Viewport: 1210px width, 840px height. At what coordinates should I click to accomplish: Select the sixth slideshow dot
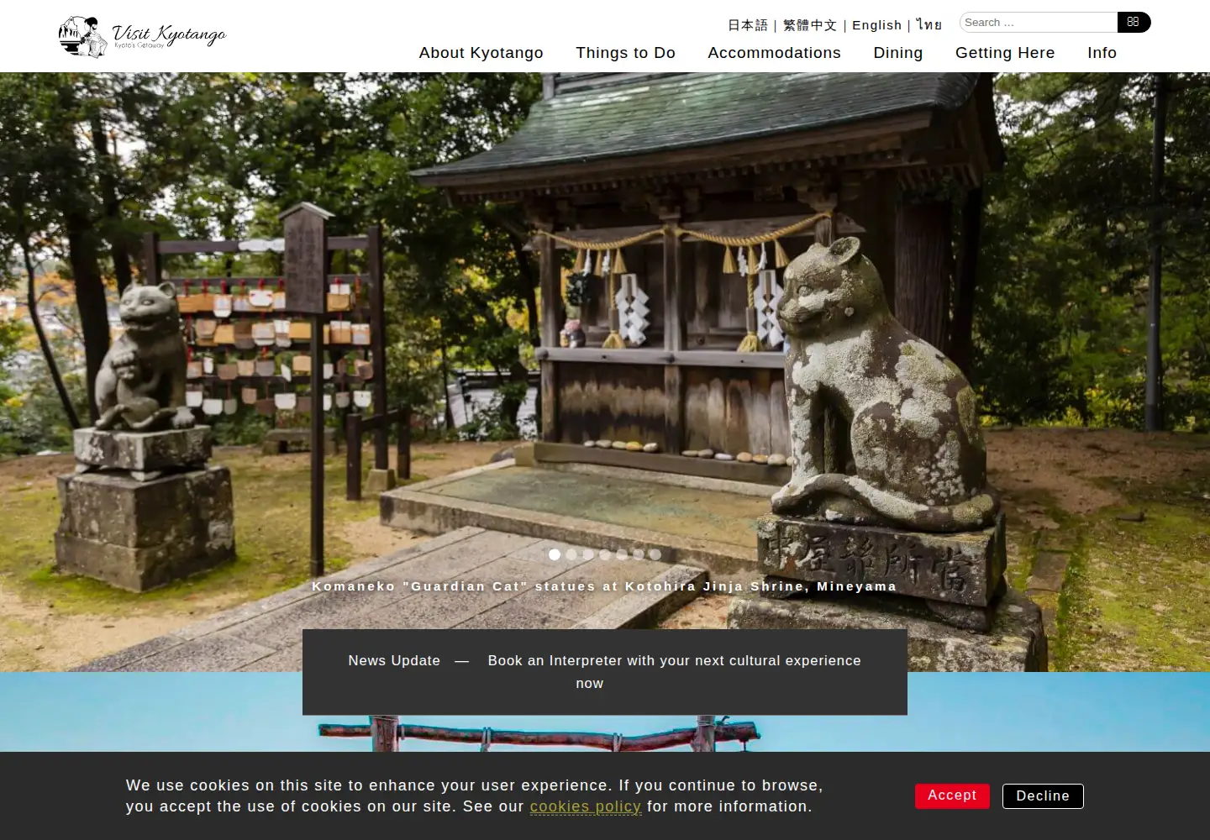coord(639,554)
